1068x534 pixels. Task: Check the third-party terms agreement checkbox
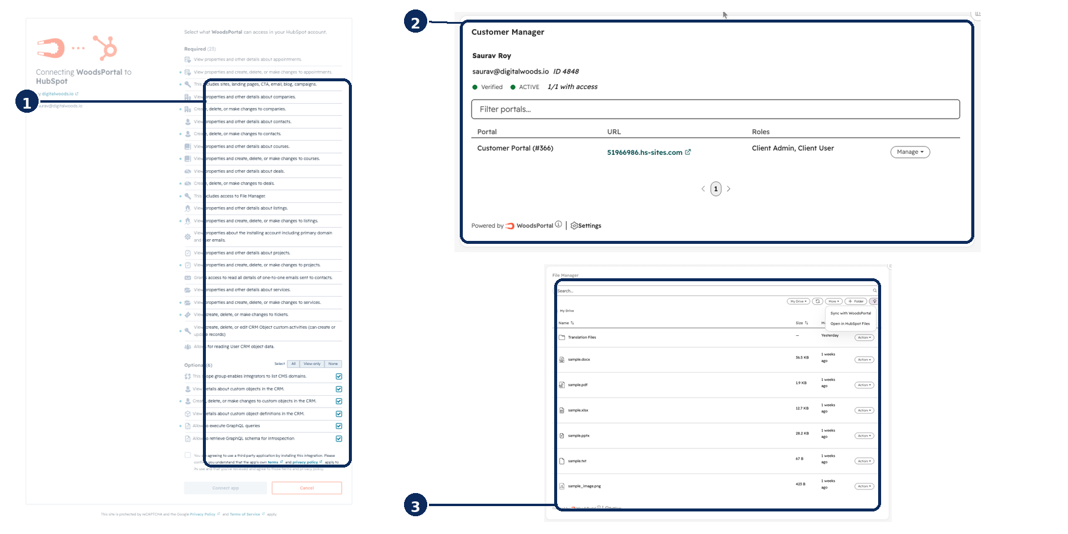click(187, 455)
